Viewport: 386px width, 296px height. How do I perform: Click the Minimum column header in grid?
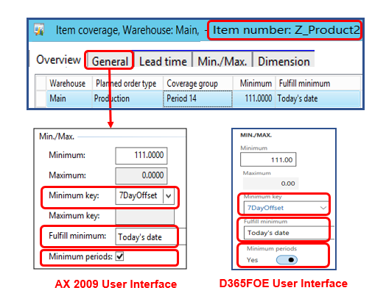[x=254, y=84]
